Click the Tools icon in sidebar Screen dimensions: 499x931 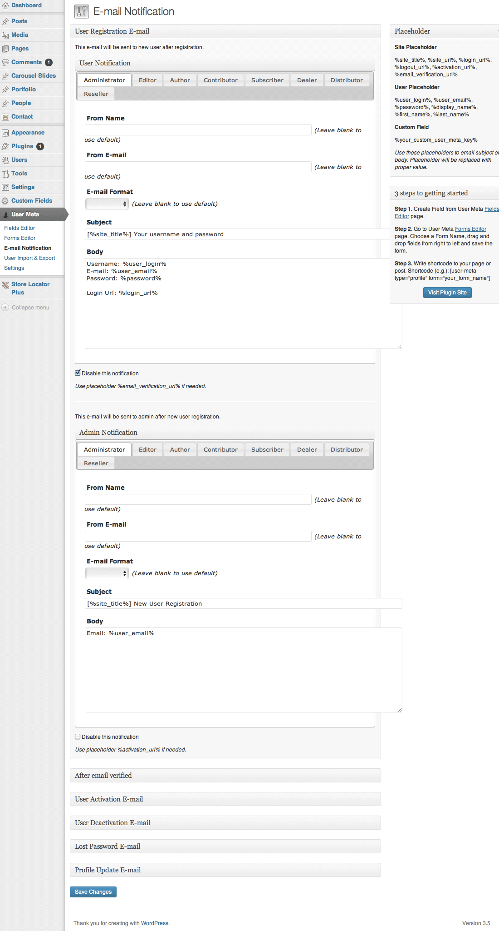5,174
